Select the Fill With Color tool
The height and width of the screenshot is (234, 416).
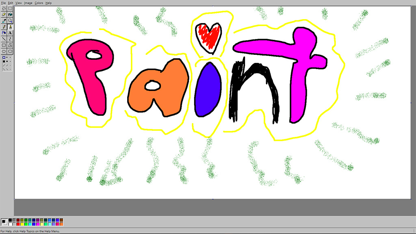point(10,14)
